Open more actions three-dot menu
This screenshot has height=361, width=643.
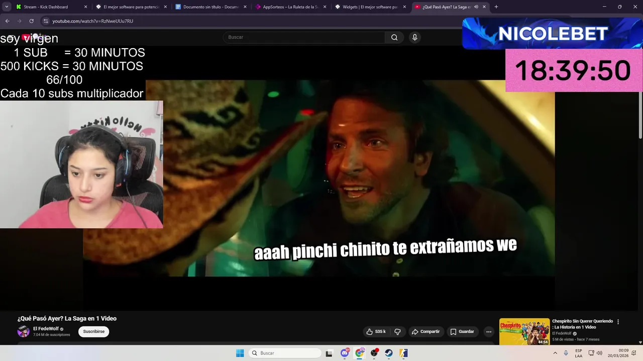tap(489, 331)
